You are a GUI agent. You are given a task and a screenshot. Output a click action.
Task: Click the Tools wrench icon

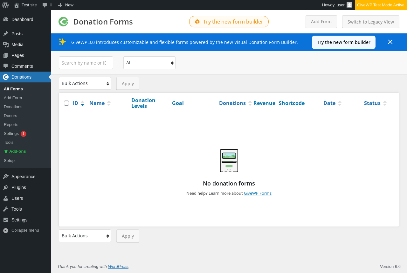click(x=6, y=209)
